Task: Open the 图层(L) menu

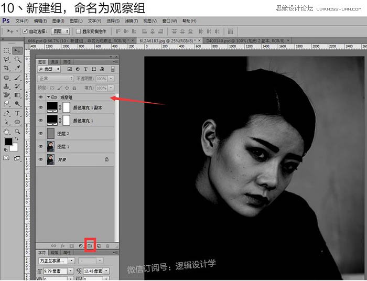Action: click(x=77, y=21)
